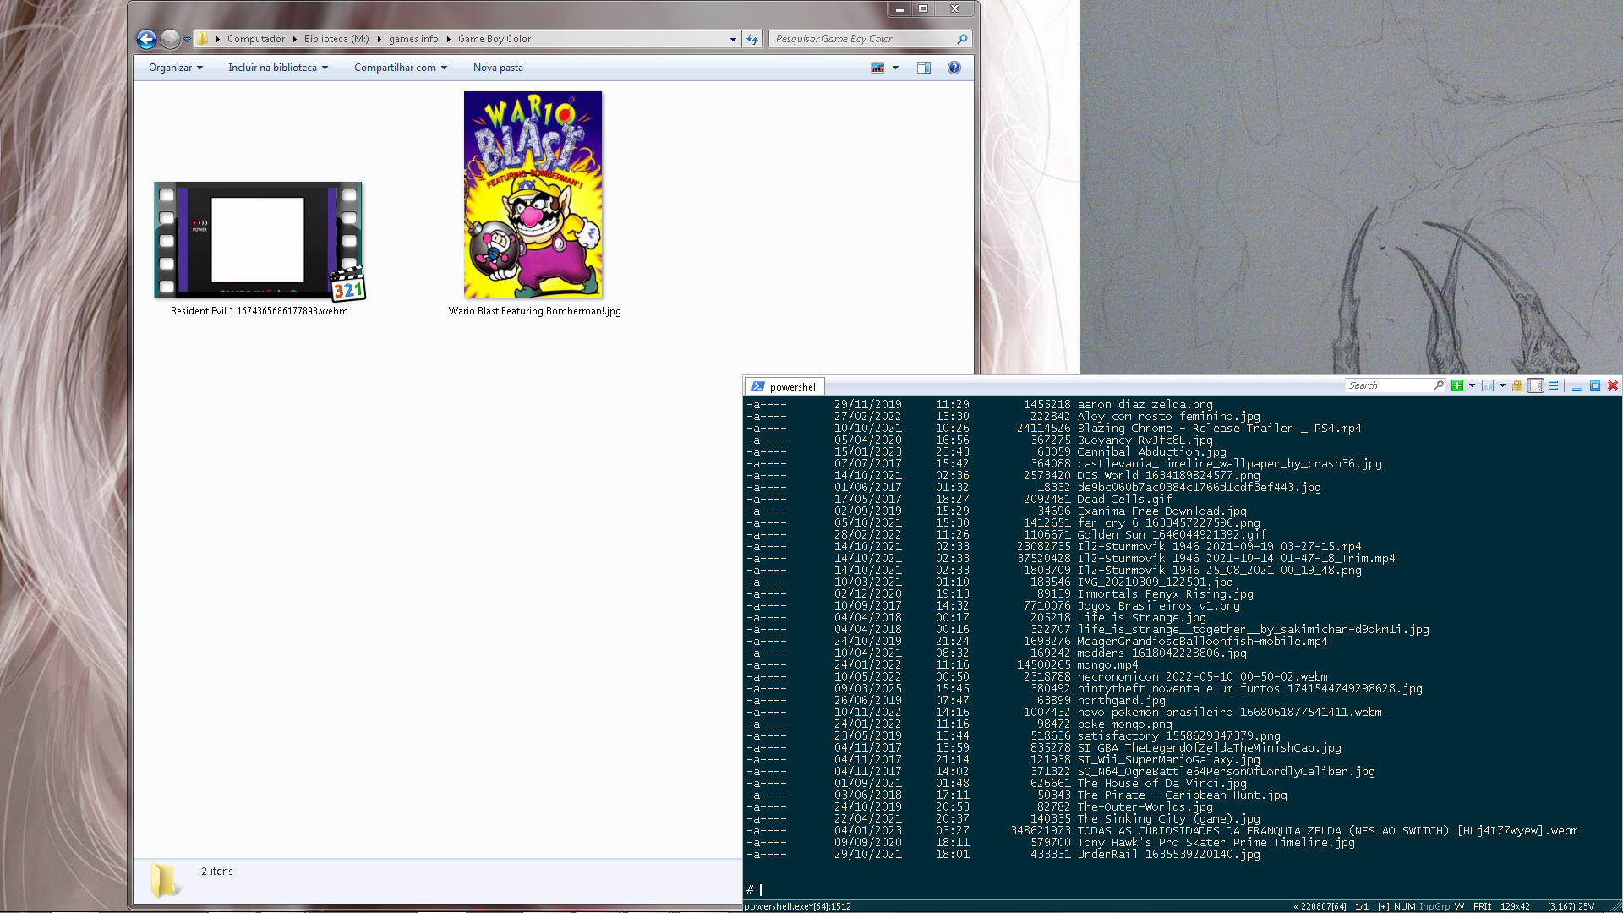Click the active console number icon
1623x913 pixels.
1488,385
